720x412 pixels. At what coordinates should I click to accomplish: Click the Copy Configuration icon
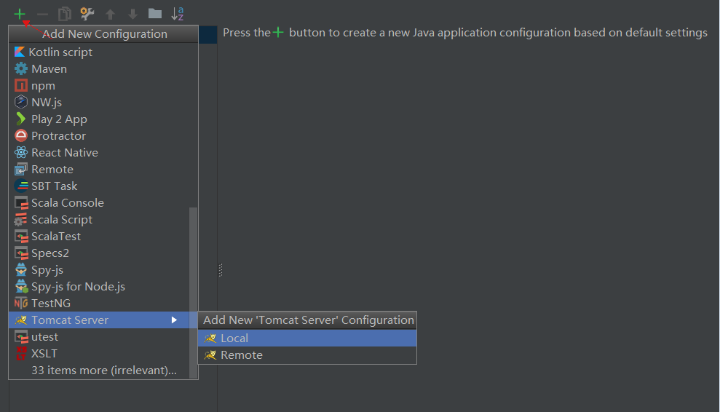65,14
